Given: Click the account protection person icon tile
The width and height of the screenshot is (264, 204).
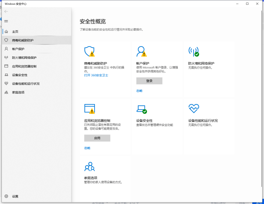Looking at the screenshot, I should tap(141, 51).
